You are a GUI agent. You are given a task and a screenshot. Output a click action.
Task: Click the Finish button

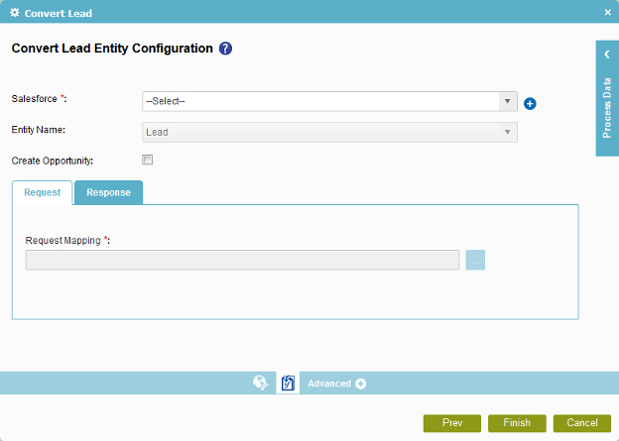pos(517,423)
